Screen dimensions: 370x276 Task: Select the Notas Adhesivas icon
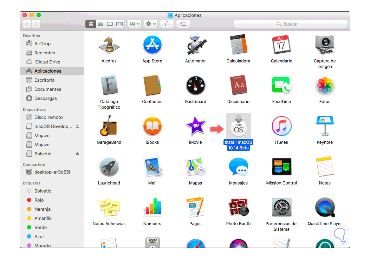coord(109,208)
